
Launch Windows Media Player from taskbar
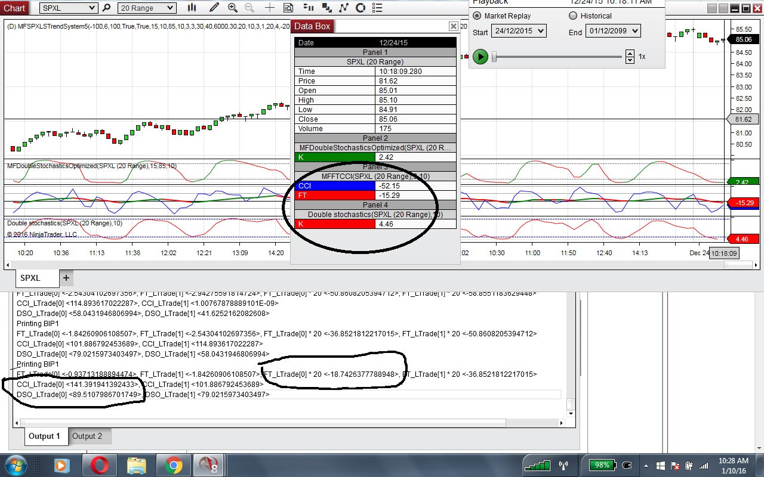61,465
